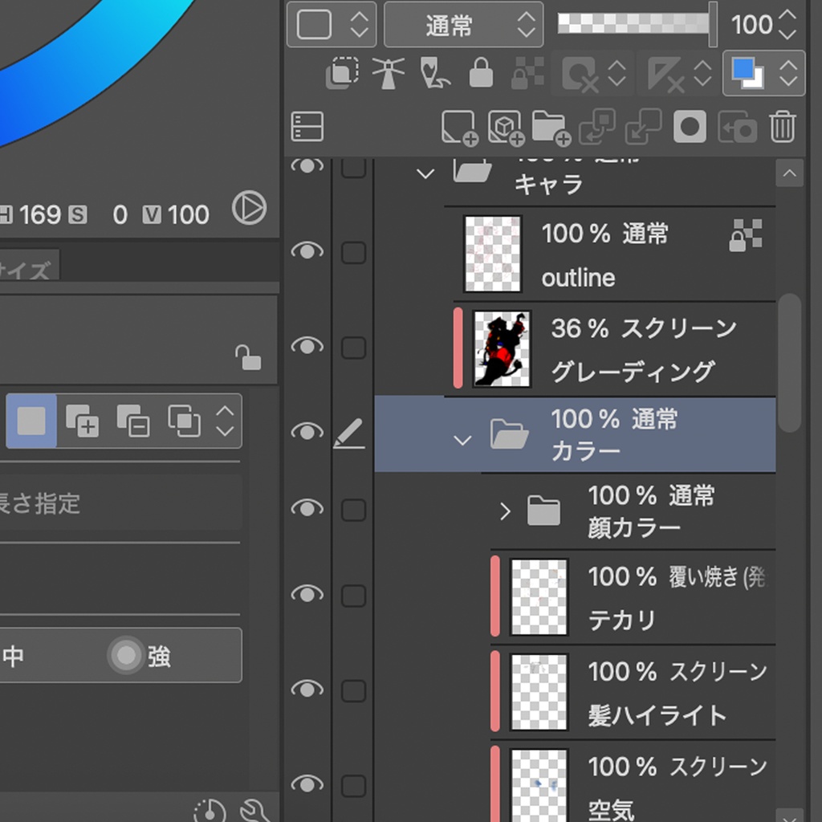Hide the カラー folder
This screenshot has width=822, height=822.
click(307, 431)
